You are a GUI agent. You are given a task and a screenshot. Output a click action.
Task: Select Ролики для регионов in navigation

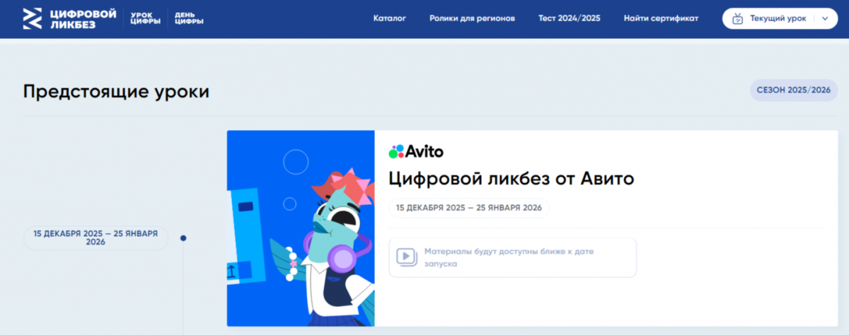[472, 18]
